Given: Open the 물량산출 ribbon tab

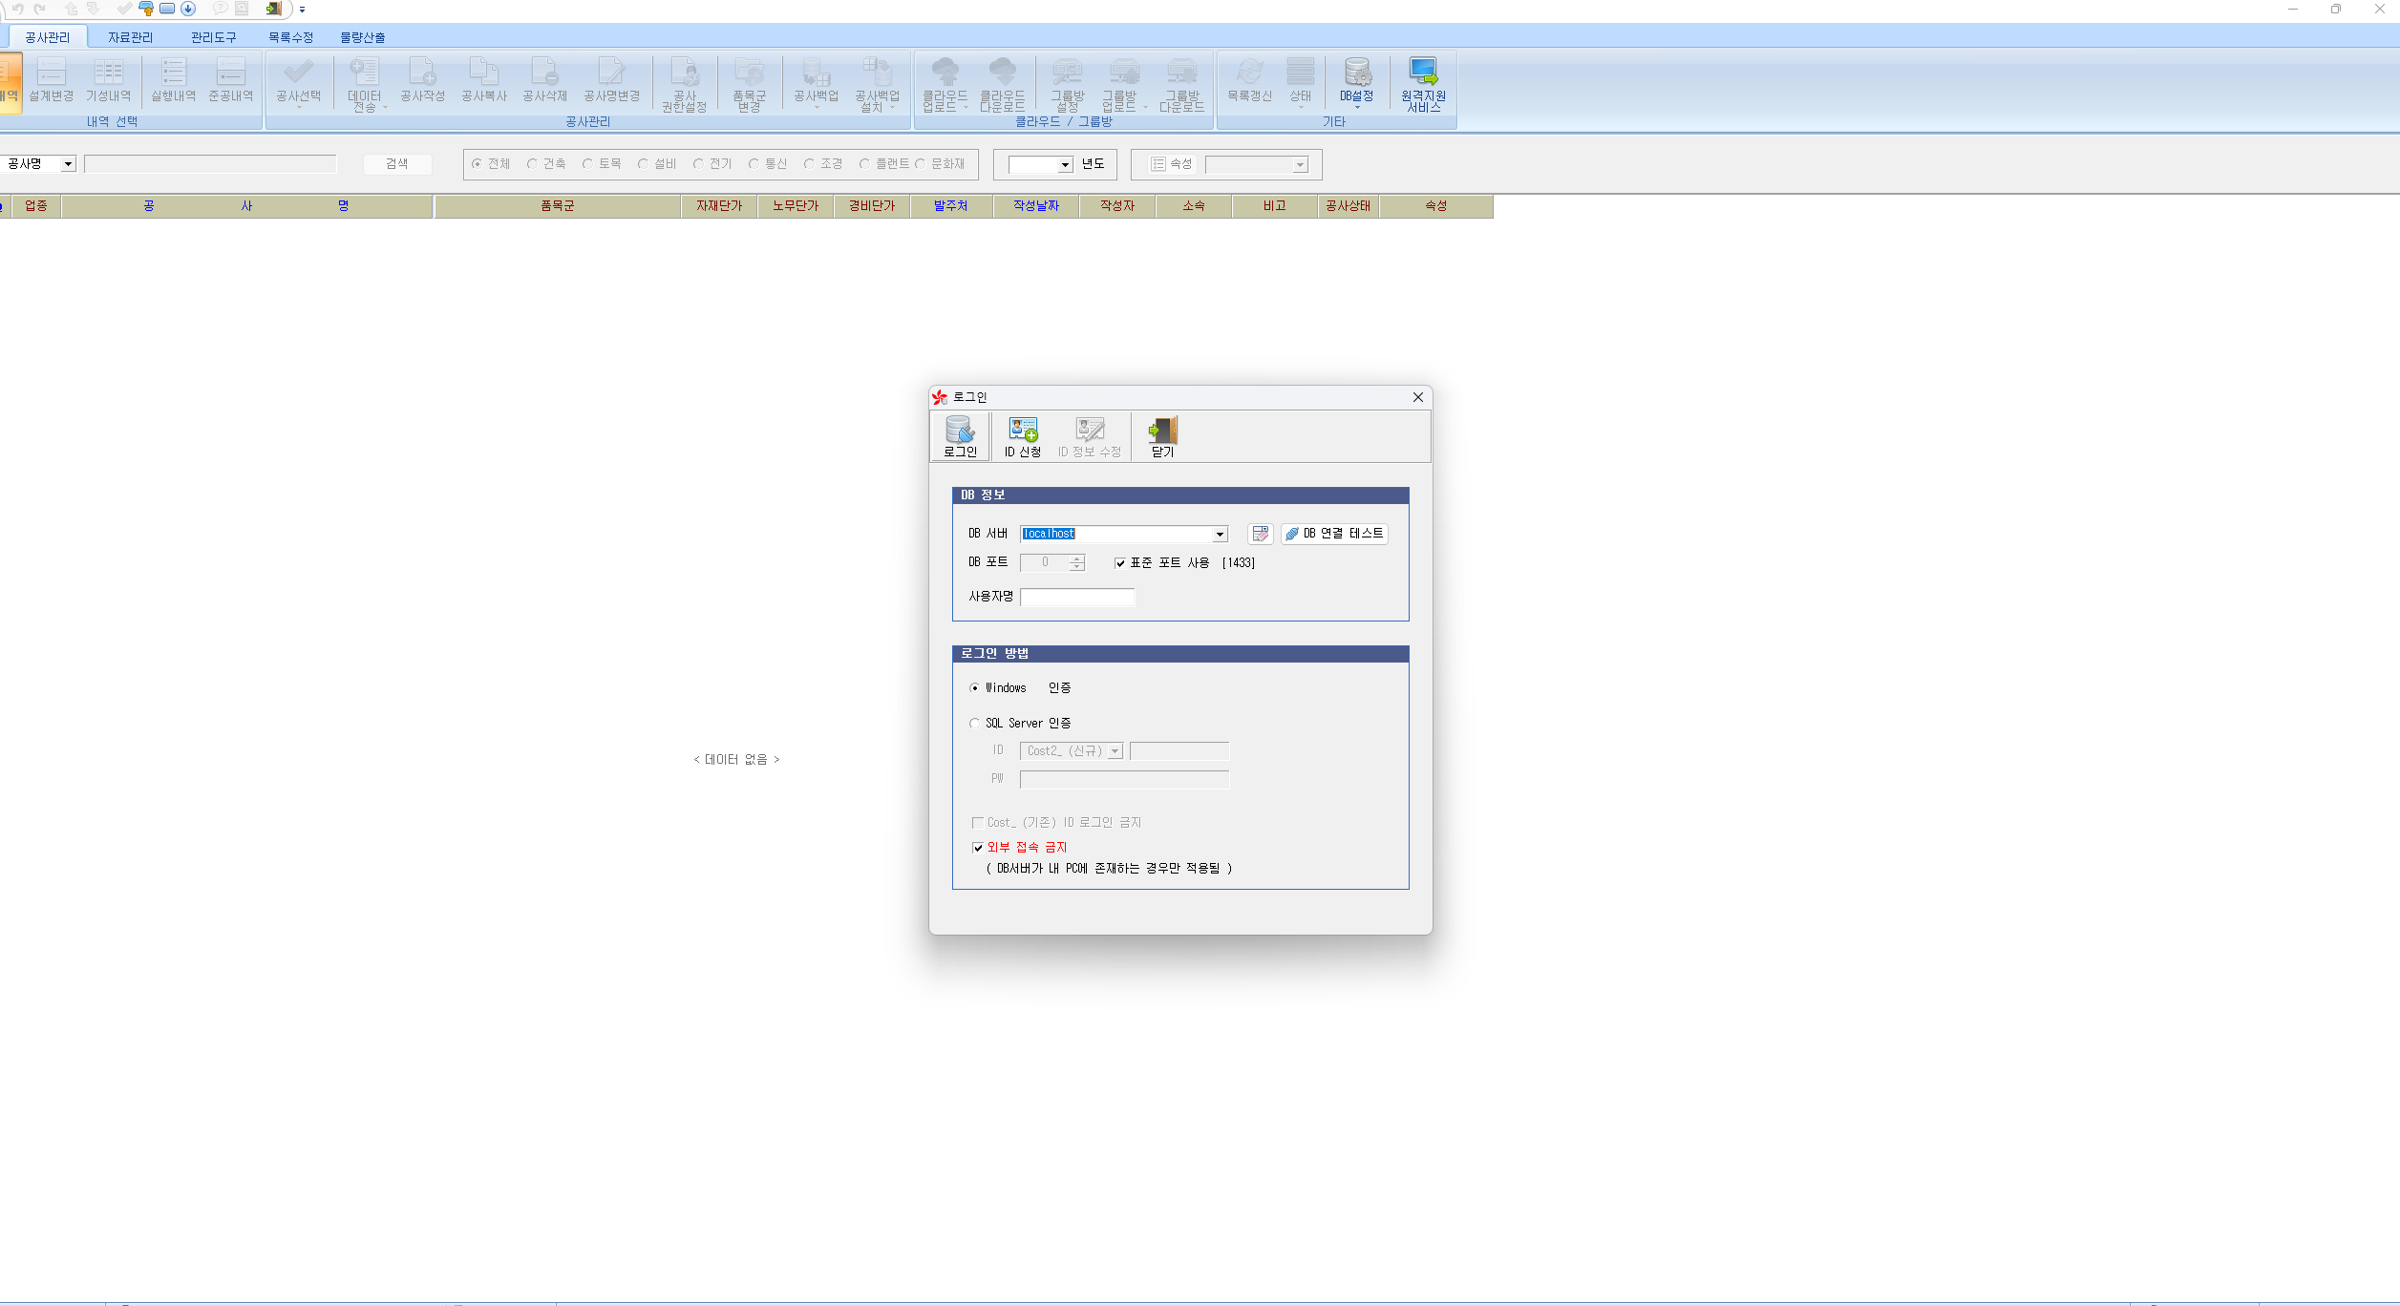Looking at the screenshot, I should click(x=362, y=37).
